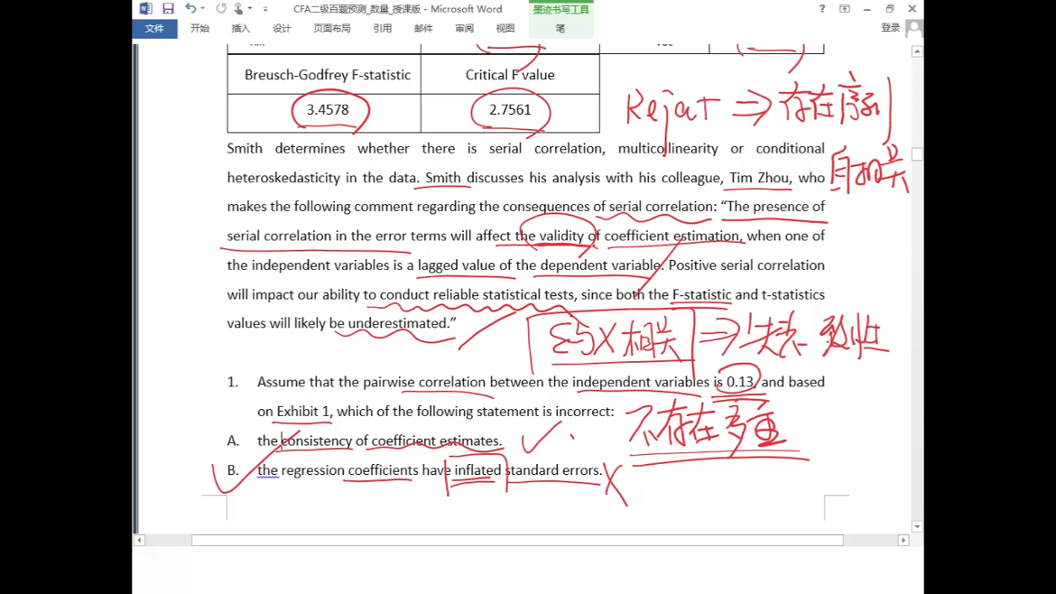Close the Word window
1056x594 pixels.
click(912, 9)
